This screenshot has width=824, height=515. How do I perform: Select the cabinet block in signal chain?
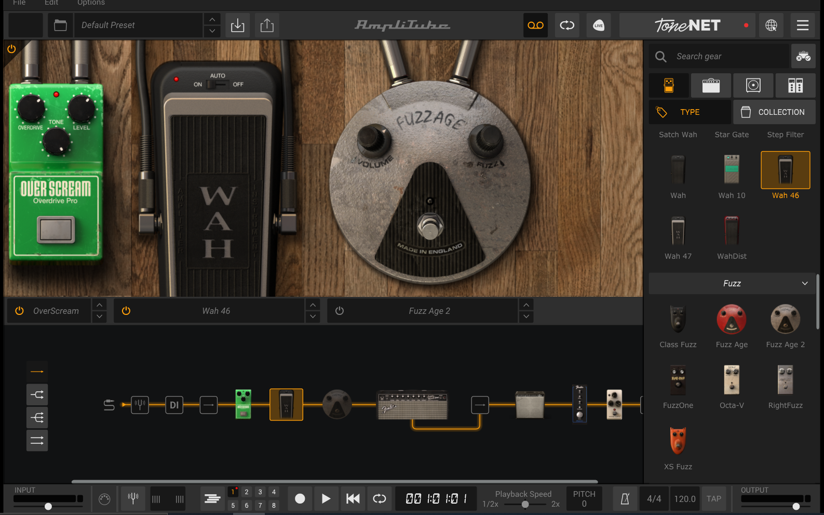point(530,405)
